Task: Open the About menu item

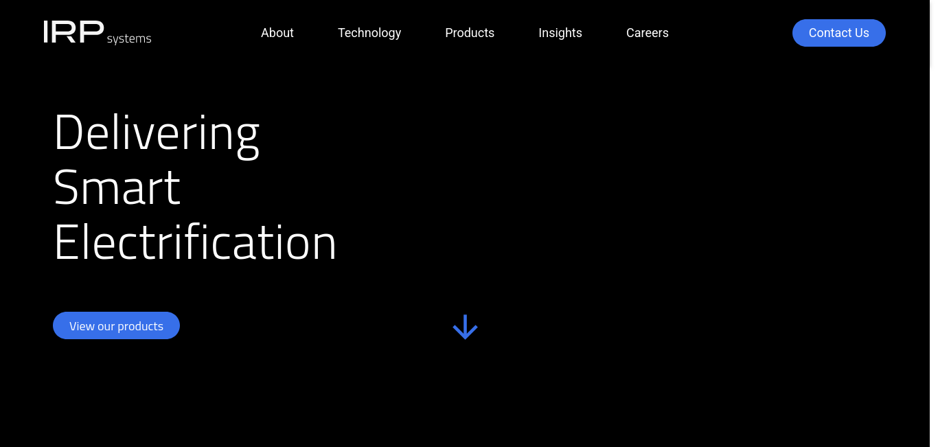Action: point(277,33)
